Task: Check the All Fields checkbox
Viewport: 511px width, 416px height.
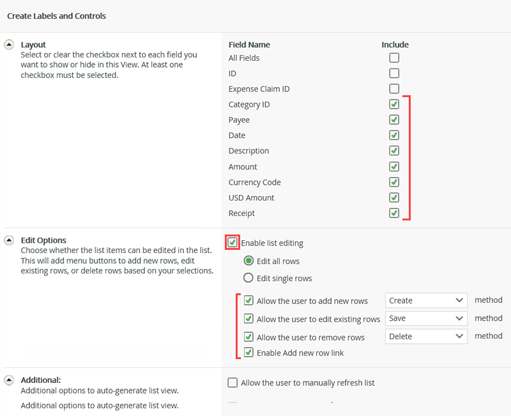Action: tap(394, 58)
